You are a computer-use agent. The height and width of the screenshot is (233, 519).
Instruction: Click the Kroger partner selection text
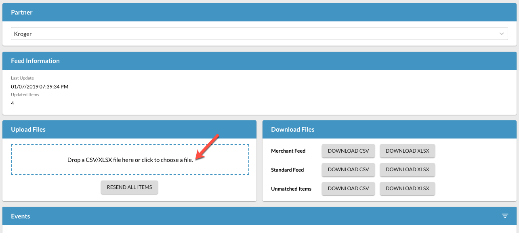(x=23, y=34)
